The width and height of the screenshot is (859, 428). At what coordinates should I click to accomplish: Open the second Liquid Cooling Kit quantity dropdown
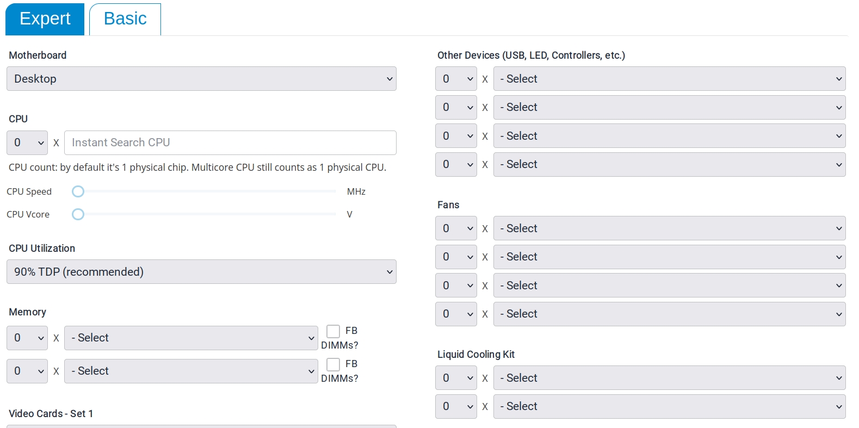[x=456, y=406]
